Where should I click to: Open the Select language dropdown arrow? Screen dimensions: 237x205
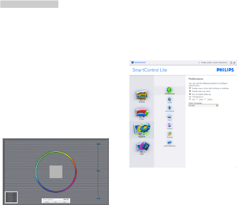pyautogui.click(x=217, y=106)
